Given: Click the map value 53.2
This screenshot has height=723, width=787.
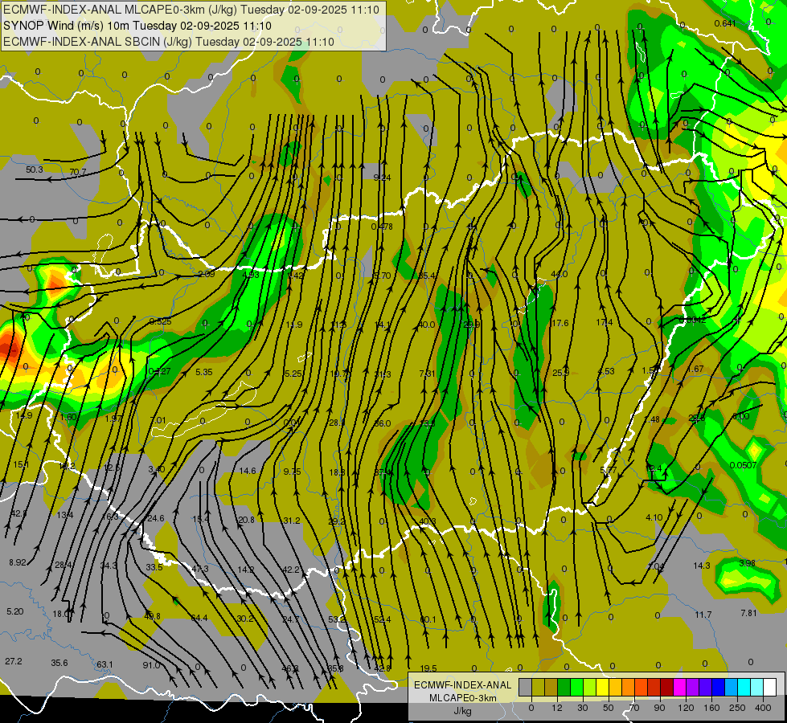Looking at the screenshot, I should [x=337, y=619].
